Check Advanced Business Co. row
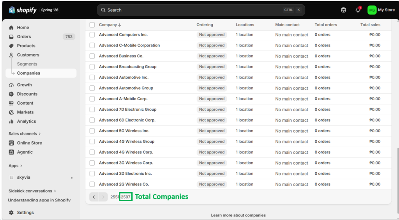Screen dimensions: 399x220 [x=92, y=56]
